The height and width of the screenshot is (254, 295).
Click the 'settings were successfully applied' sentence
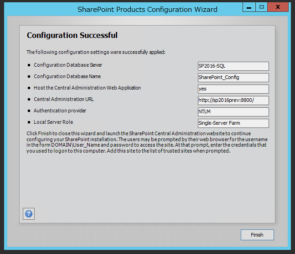click(96, 52)
